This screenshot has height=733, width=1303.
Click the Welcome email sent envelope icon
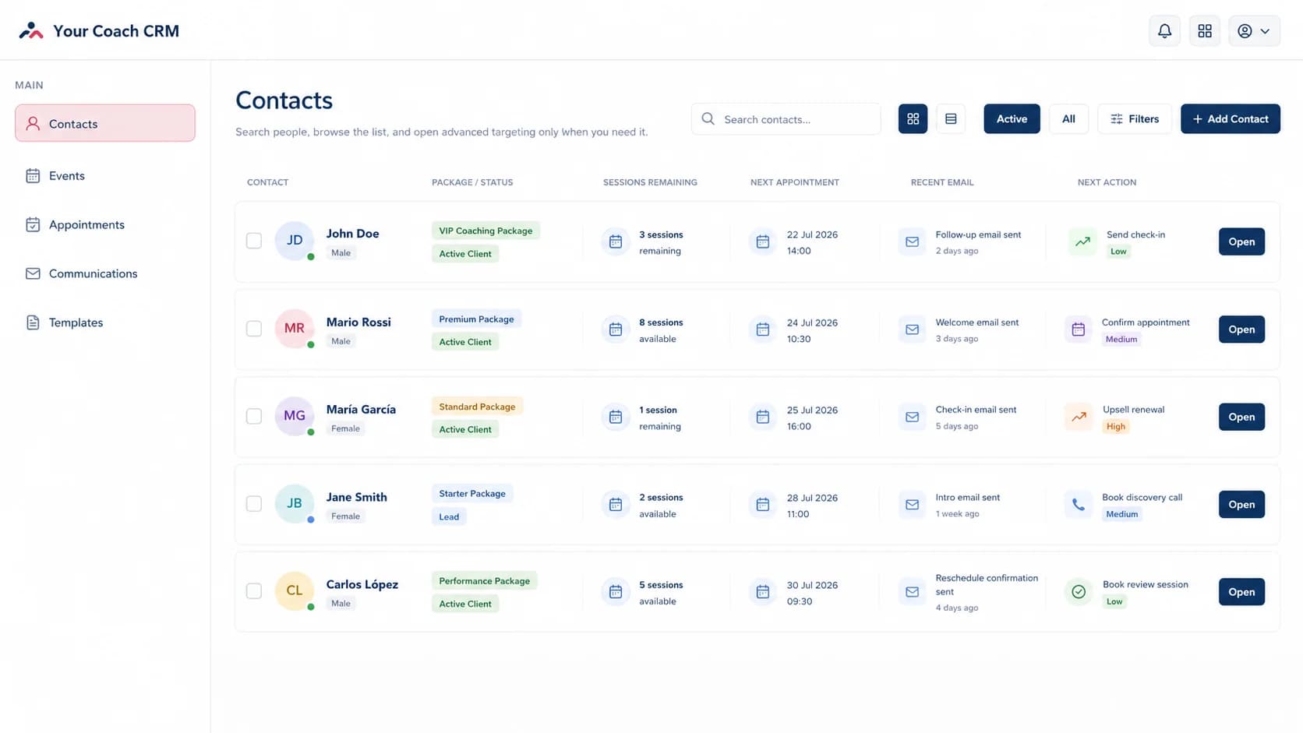pyautogui.click(x=912, y=330)
